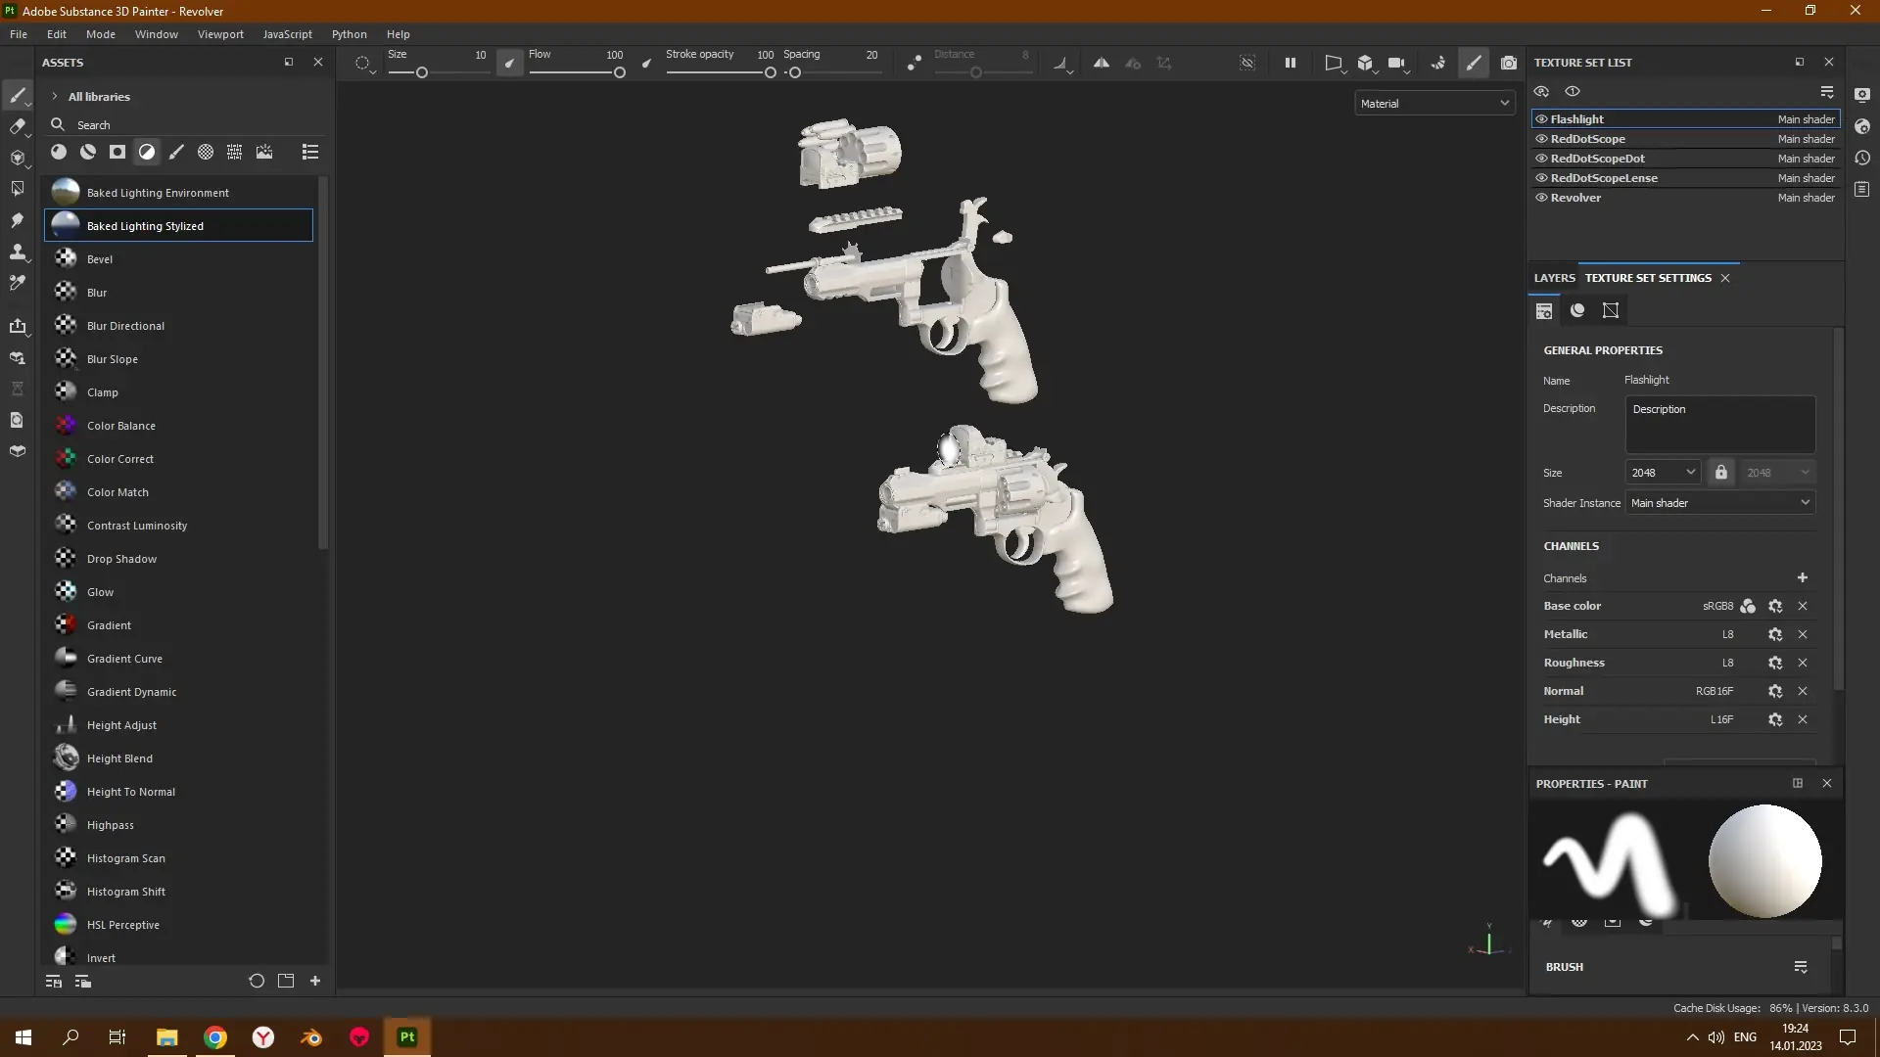This screenshot has height=1057, width=1880.
Task: Add a new channel with plus button
Action: [1803, 577]
